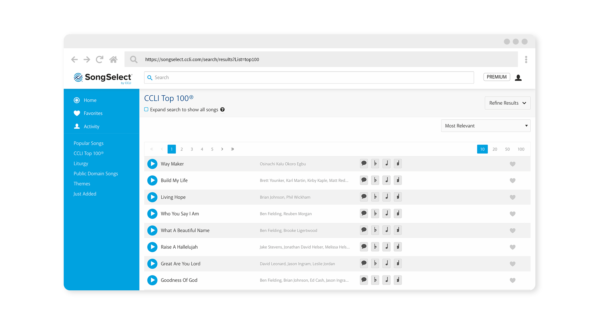The width and height of the screenshot is (599, 324).
Task: Select Public Domain Songs in sidebar
Action: [95, 174]
